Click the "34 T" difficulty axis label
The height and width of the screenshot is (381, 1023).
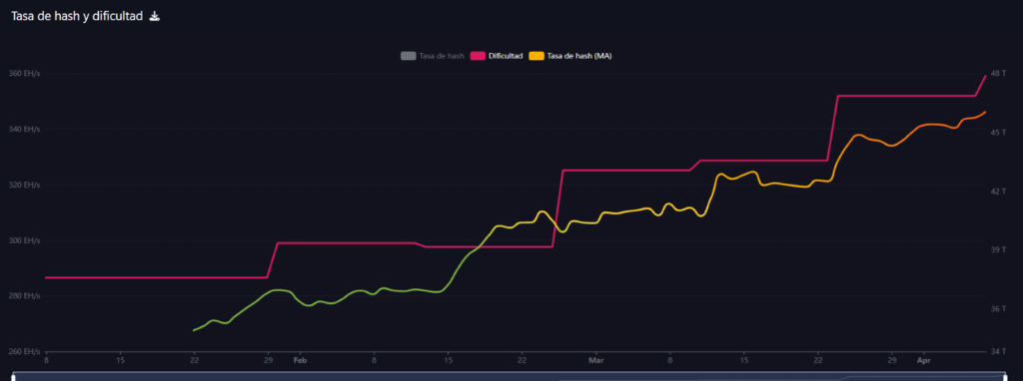tap(999, 352)
